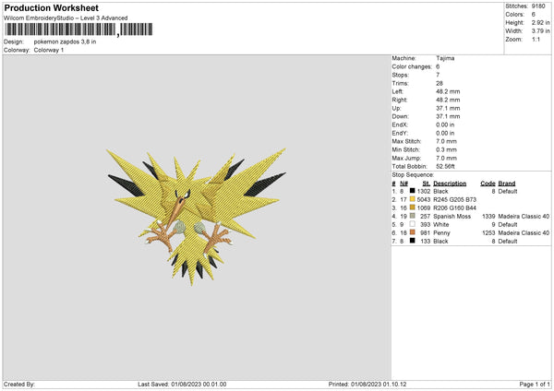Click the Machine value Tajima
554x391 pixels.
point(445,58)
